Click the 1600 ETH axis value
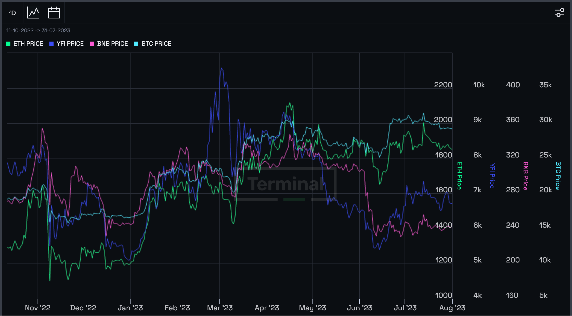Image resolution: width=572 pixels, height=316 pixels. [x=444, y=190]
